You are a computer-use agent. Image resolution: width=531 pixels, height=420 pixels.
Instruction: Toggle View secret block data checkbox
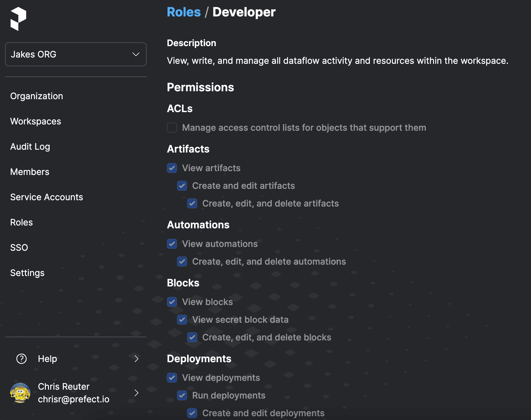[x=182, y=320]
